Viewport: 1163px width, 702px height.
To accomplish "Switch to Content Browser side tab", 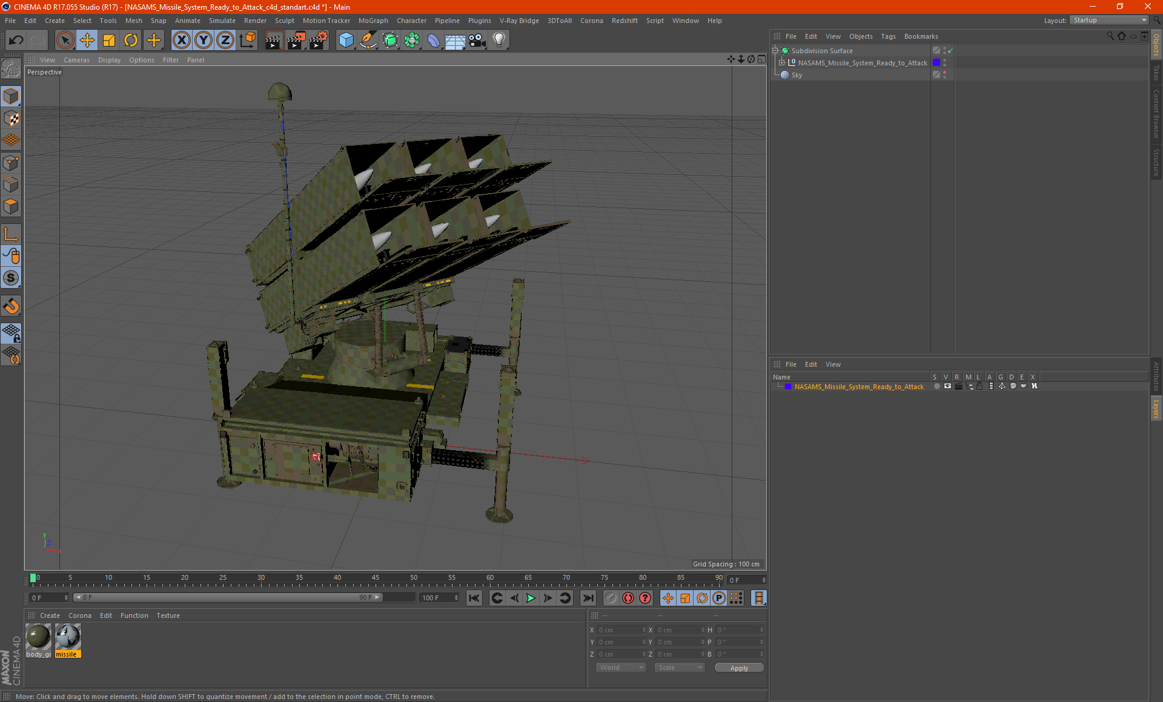I will (x=1156, y=114).
